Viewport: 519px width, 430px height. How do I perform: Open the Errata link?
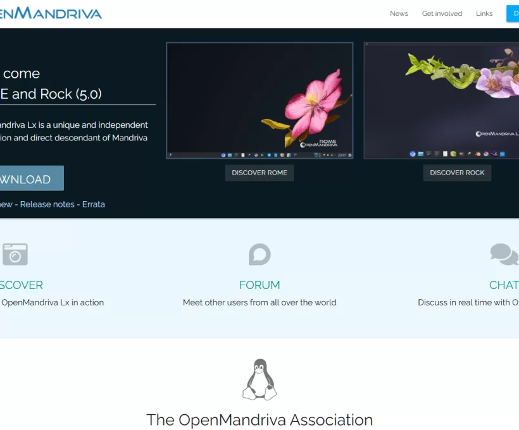93,204
